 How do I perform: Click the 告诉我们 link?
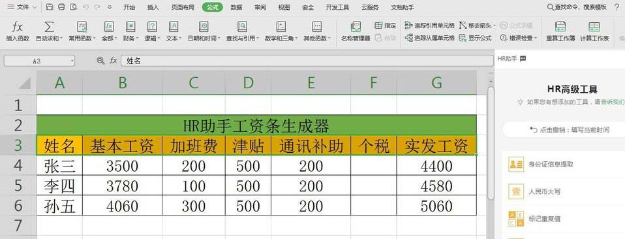tap(613, 102)
